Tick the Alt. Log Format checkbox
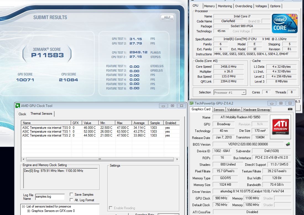 pos(71,200)
